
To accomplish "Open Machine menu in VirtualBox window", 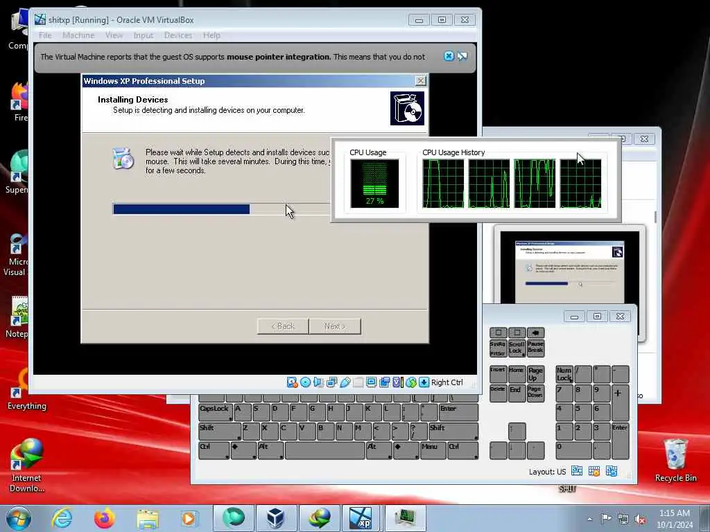I will click(78, 35).
